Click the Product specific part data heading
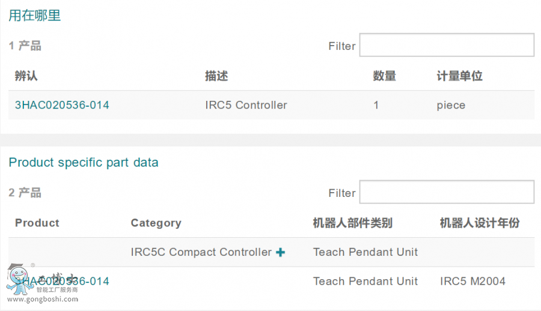The height and width of the screenshot is (311, 541). 84,162
